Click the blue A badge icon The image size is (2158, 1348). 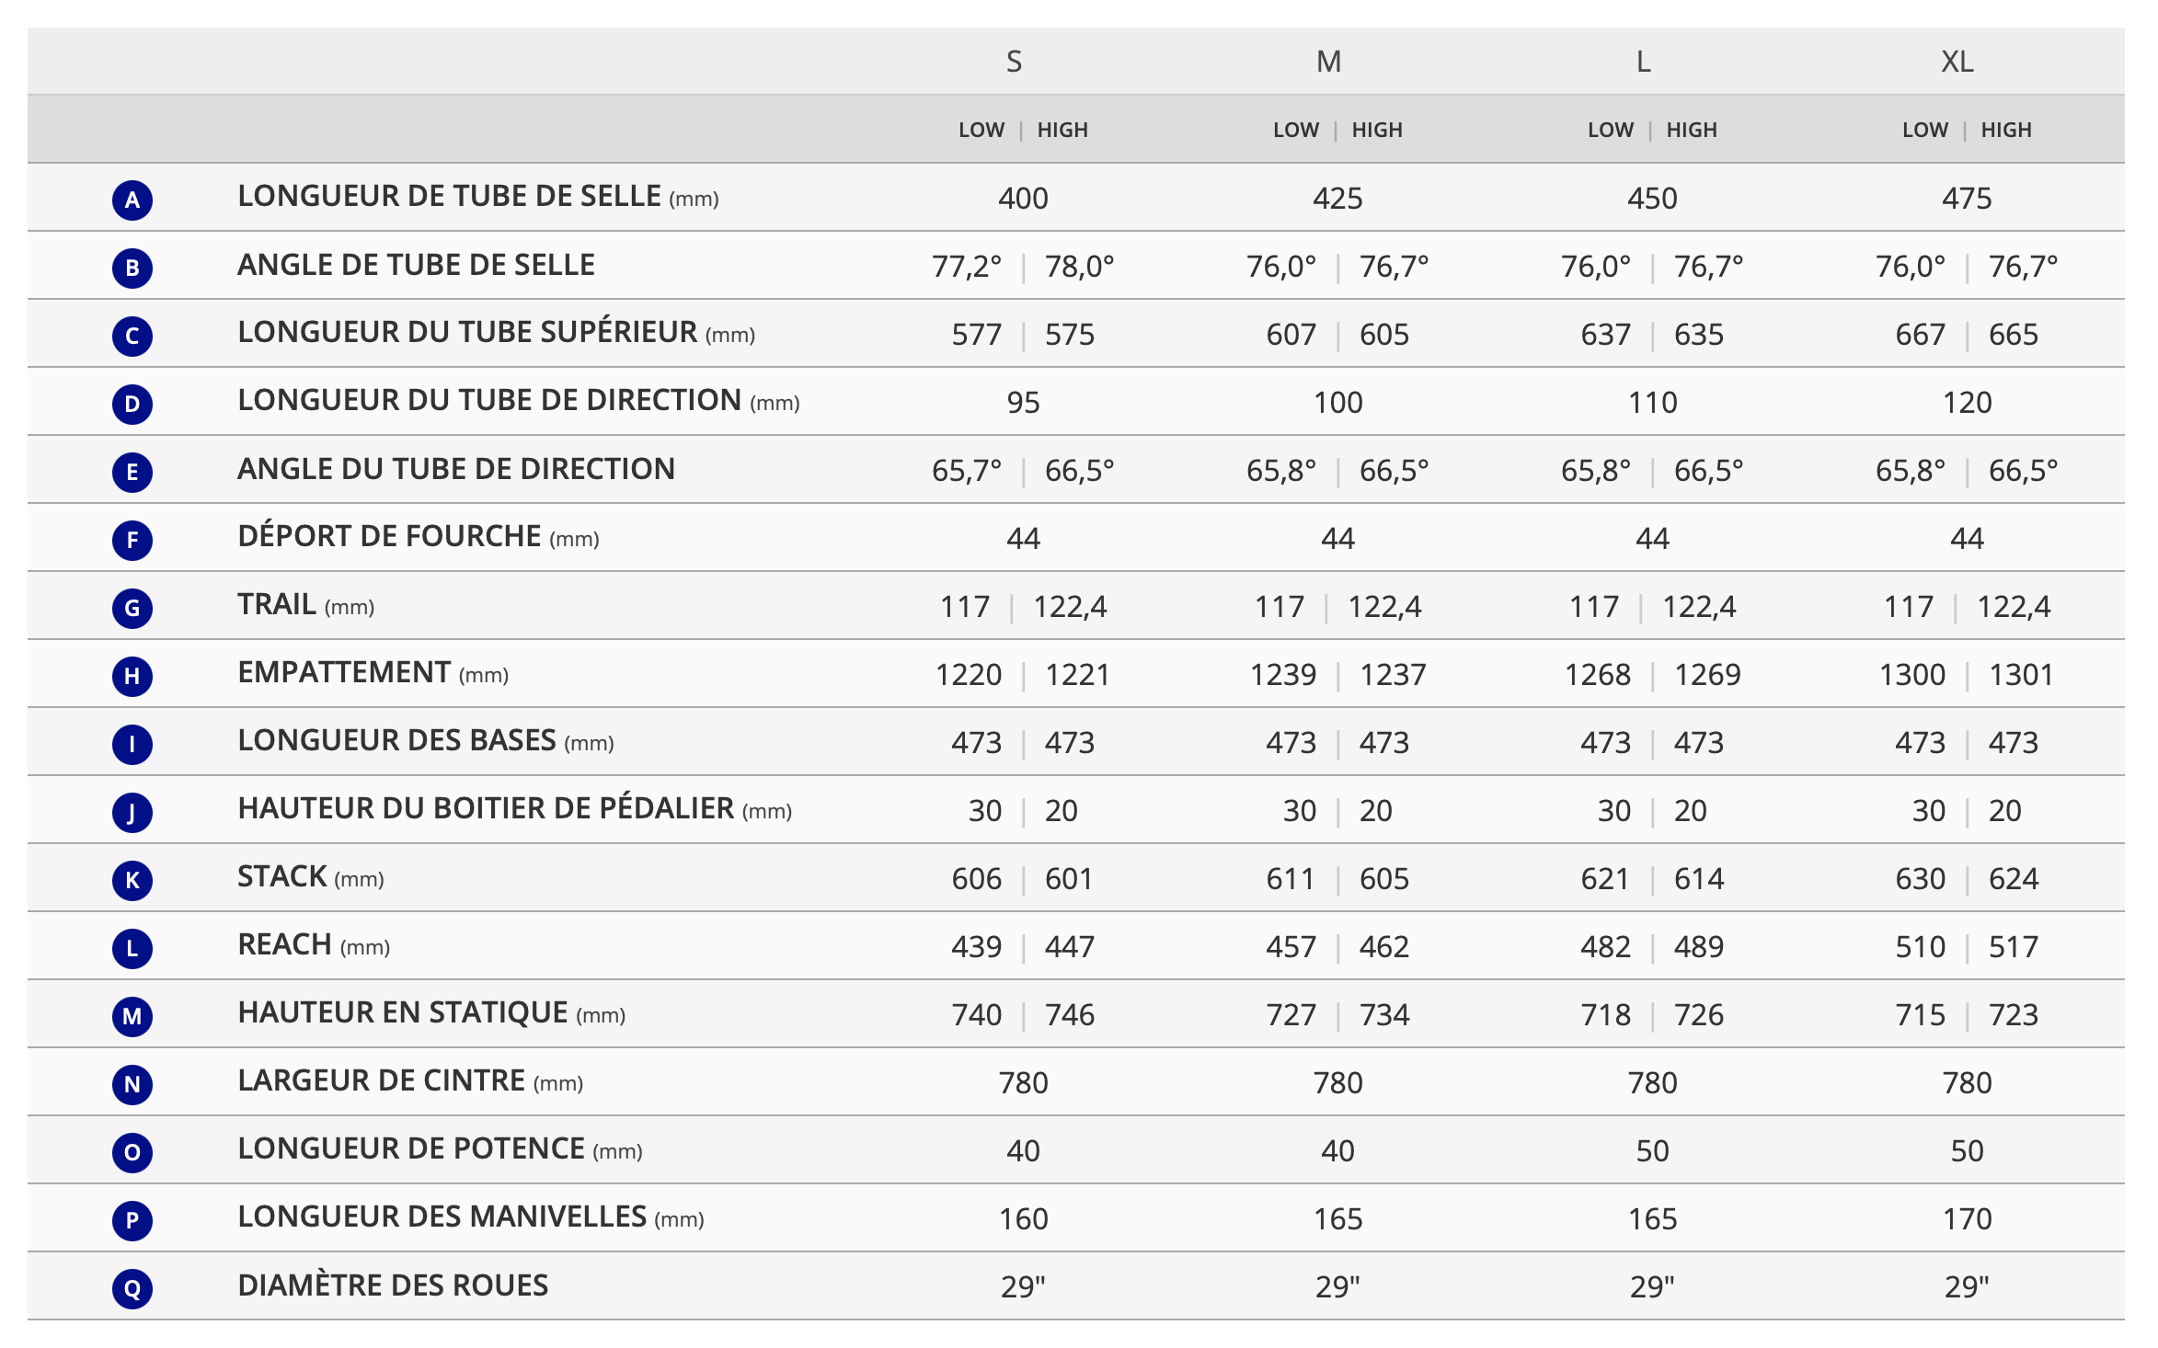click(x=132, y=200)
